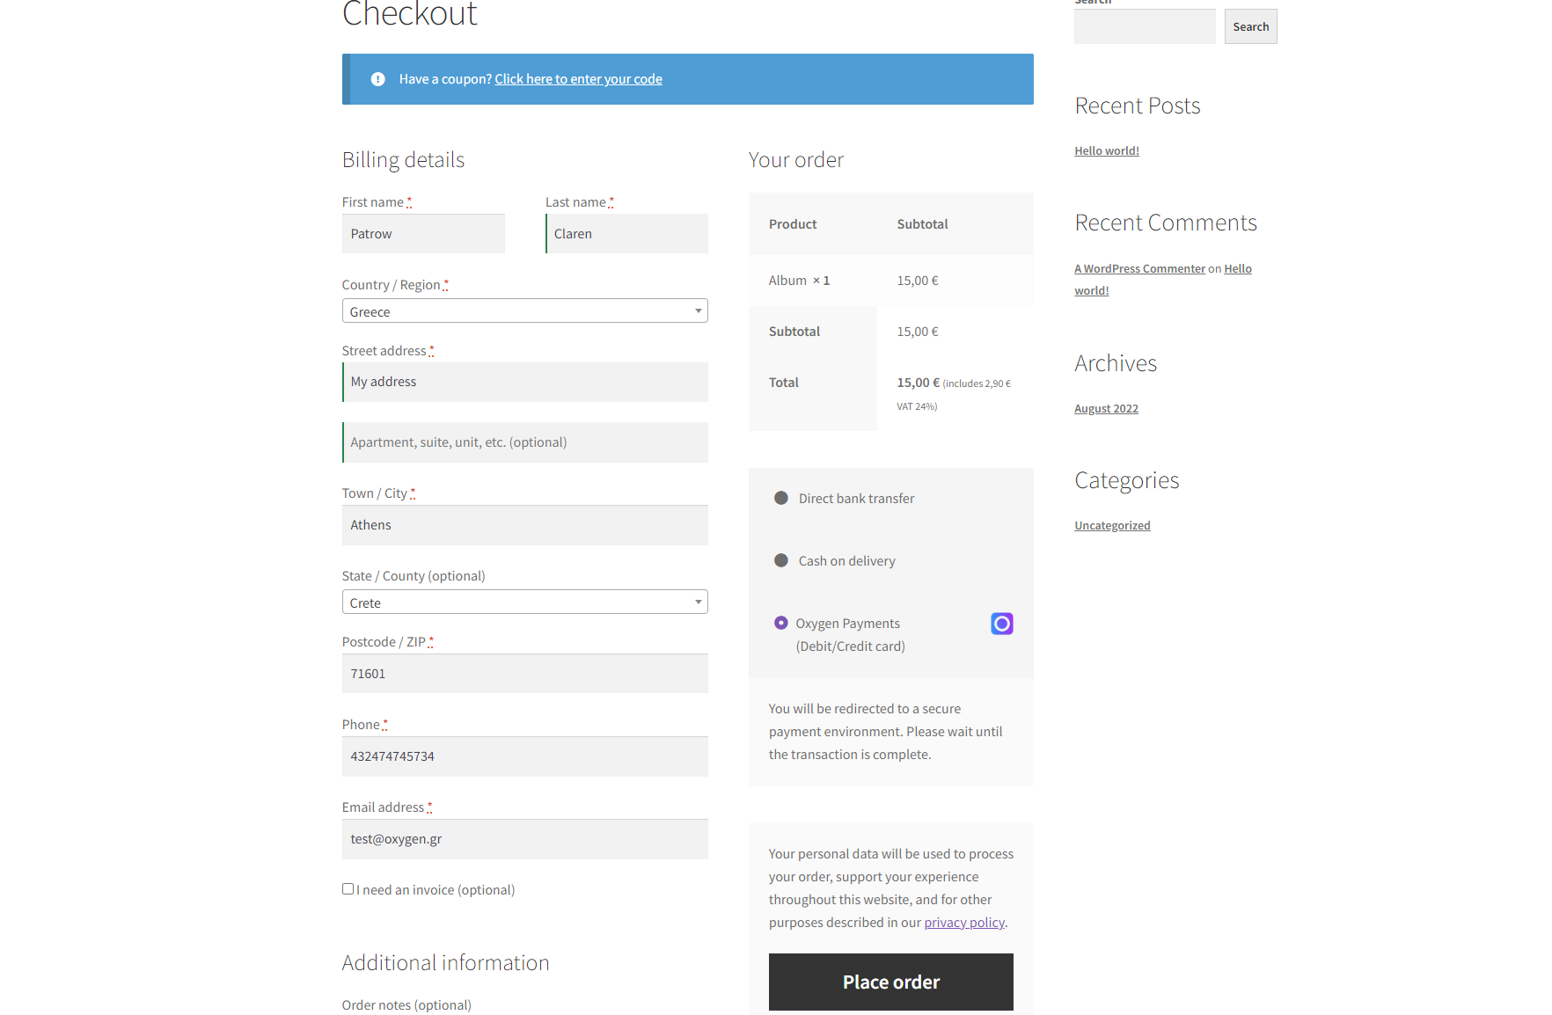Open the 'Hello world!' recent post
This screenshot has width=1552, height=1015.
pos(1106,151)
